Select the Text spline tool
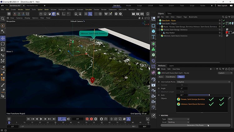 point(154,37)
